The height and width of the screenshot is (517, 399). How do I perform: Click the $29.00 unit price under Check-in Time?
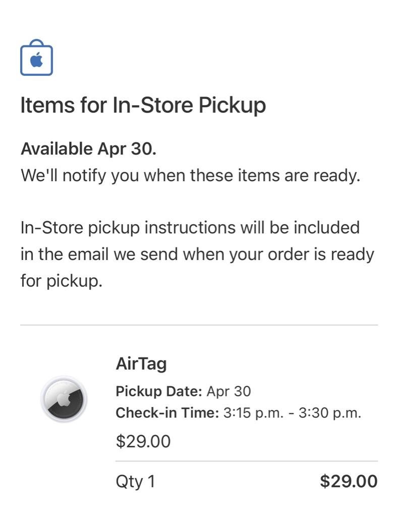click(143, 441)
